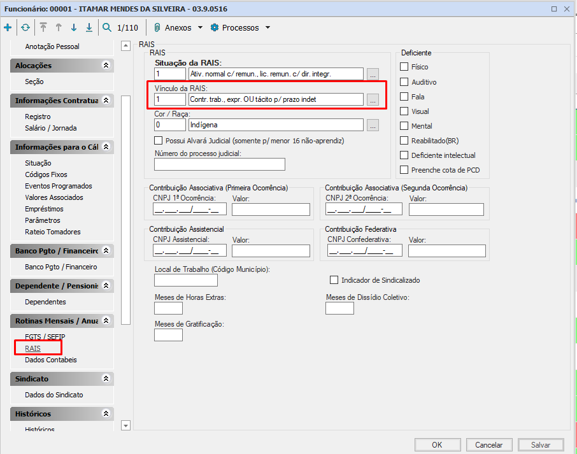Collapse the Alocações section

point(106,65)
